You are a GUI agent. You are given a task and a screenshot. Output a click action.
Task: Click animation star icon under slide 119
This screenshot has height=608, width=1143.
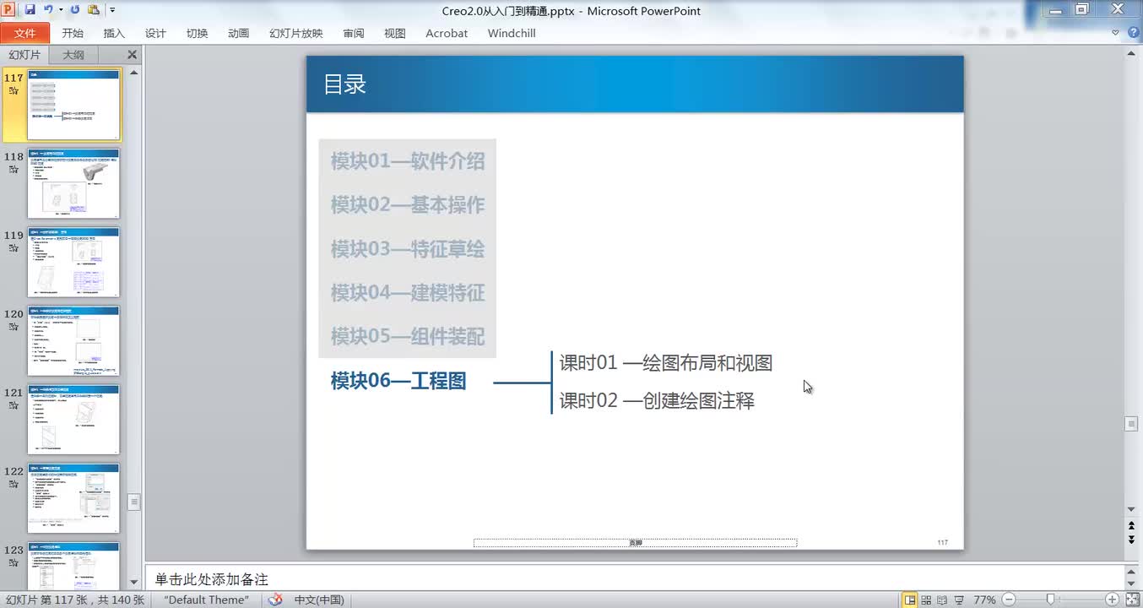click(14, 248)
